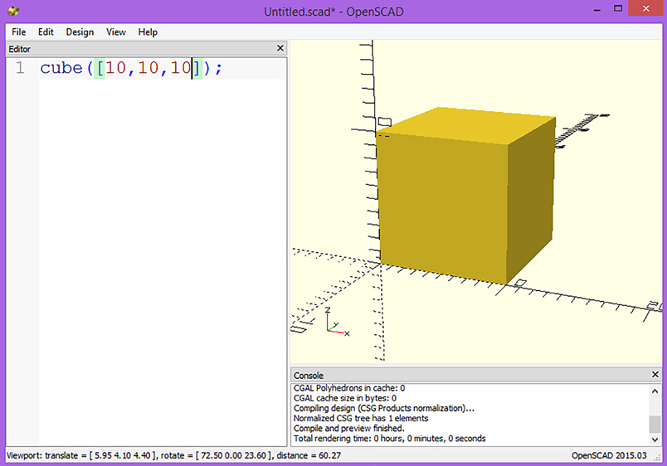This screenshot has height=466, width=667.
Task: Click 'Compiling design (CSG Products normalization)...' line
Action: tap(384, 408)
